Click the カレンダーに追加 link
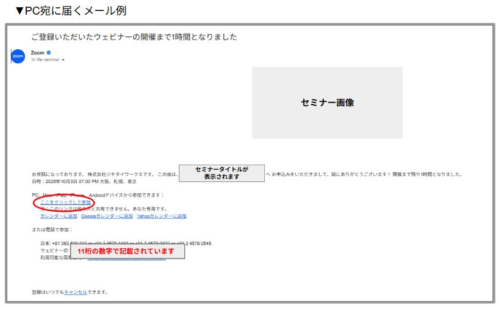 pyautogui.click(x=58, y=216)
